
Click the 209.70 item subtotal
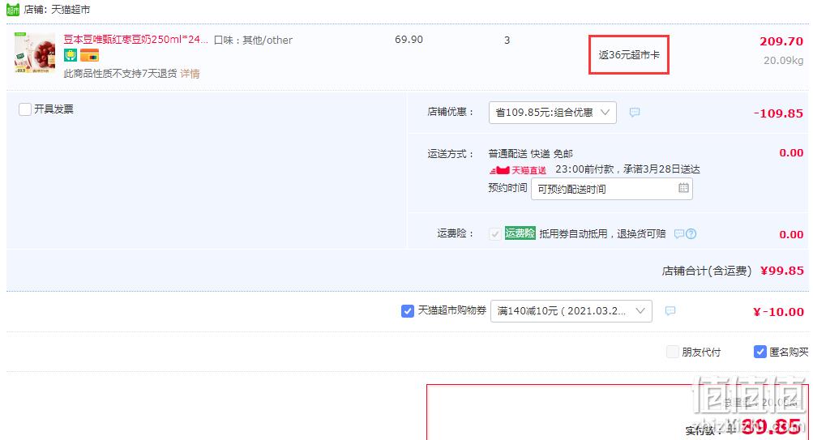(x=781, y=41)
